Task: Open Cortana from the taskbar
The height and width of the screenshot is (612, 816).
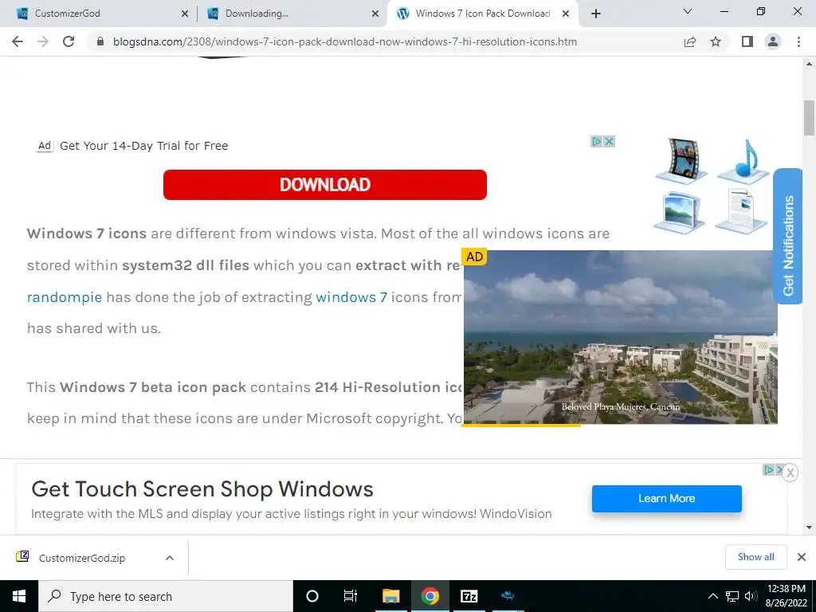Action: 312,596
